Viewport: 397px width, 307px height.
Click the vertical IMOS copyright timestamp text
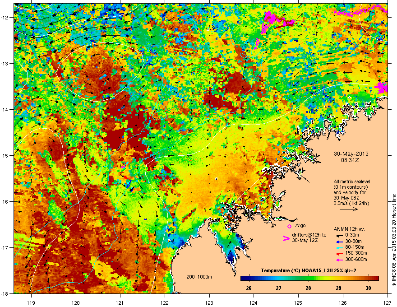[x=394, y=240]
